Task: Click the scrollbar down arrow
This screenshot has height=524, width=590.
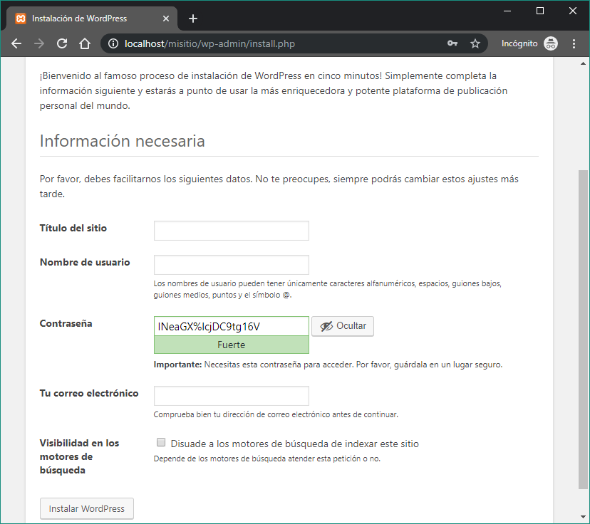Action: [x=583, y=517]
